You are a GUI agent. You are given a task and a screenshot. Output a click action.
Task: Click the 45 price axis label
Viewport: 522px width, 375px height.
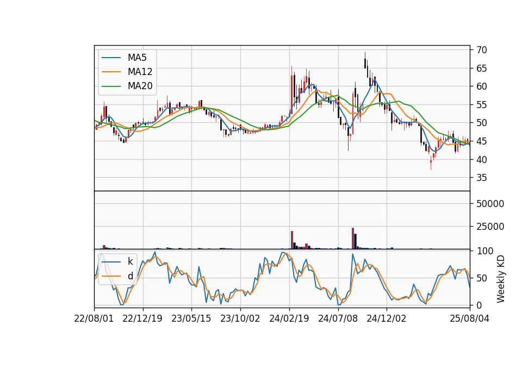click(481, 141)
